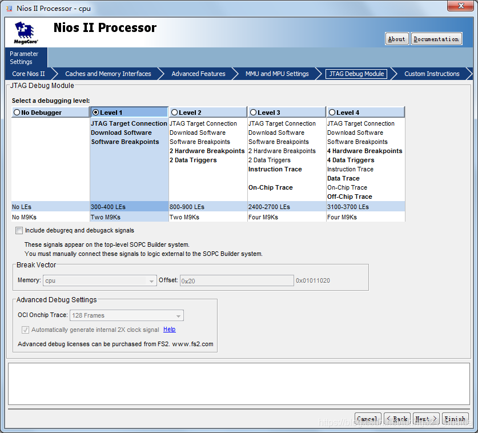Click the '300-400 LEs' cell
This screenshot has width=478, height=433.
(129, 207)
